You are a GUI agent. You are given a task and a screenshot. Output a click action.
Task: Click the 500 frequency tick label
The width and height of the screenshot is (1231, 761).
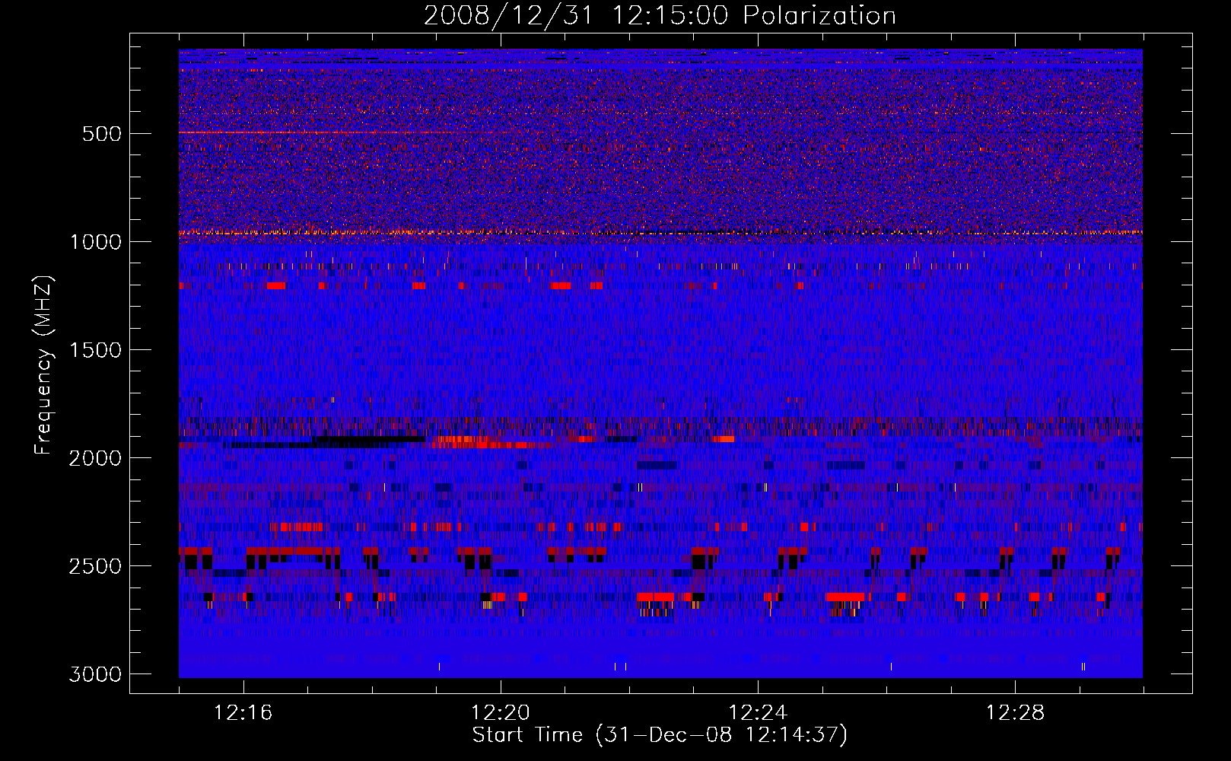pos(101,134)
